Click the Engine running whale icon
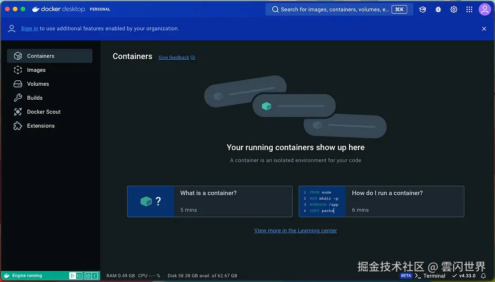Viewport: 495px width, 282px height. (x=7, y=275)
